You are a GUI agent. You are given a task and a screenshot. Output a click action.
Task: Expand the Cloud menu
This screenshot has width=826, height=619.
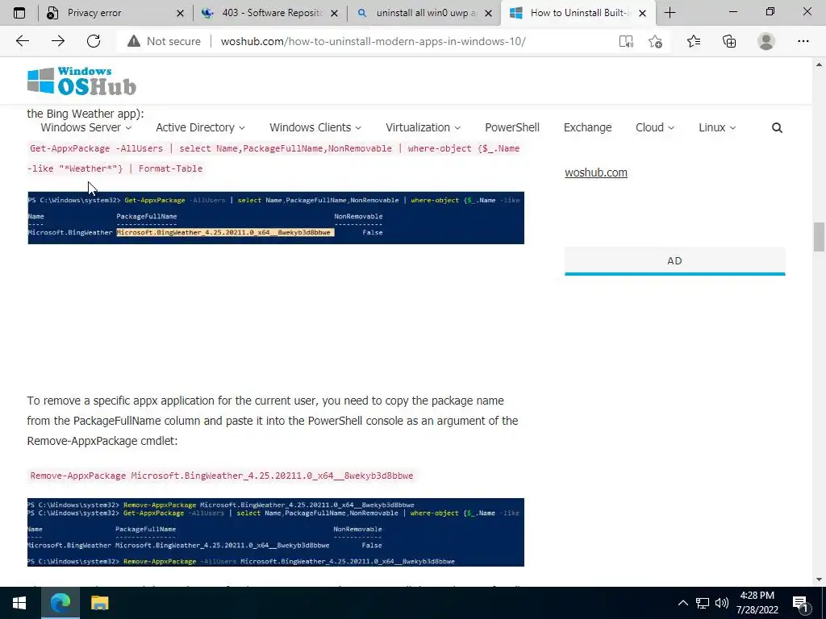(x=655, y=127)
